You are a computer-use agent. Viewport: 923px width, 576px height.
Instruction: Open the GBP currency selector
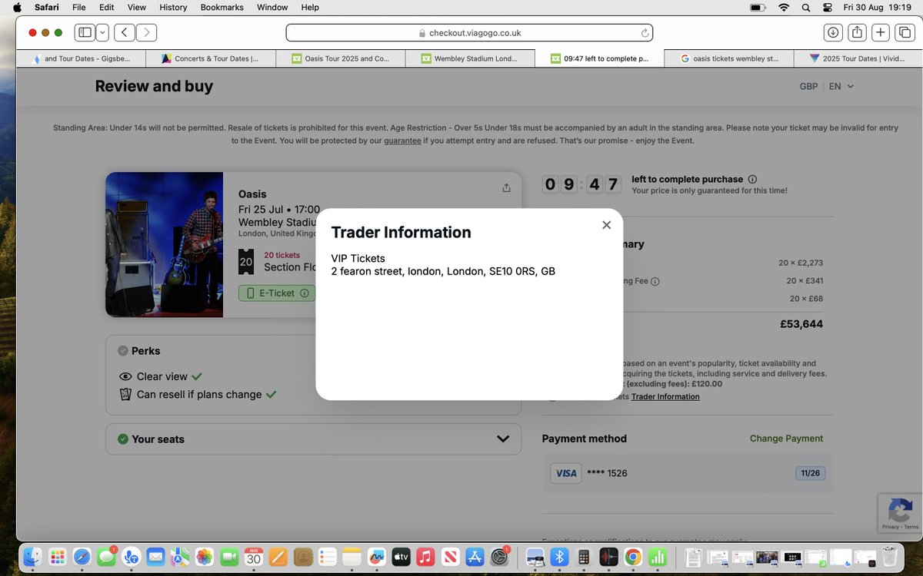point(808,86)
